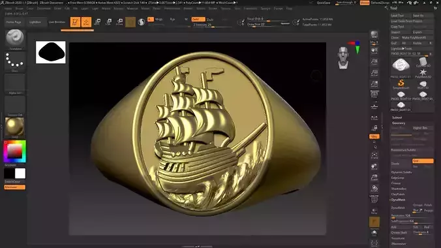The width and height of the screenshot is (441, 248).
Task: Toggle Transp transparency mode
Action: point(374,211)
